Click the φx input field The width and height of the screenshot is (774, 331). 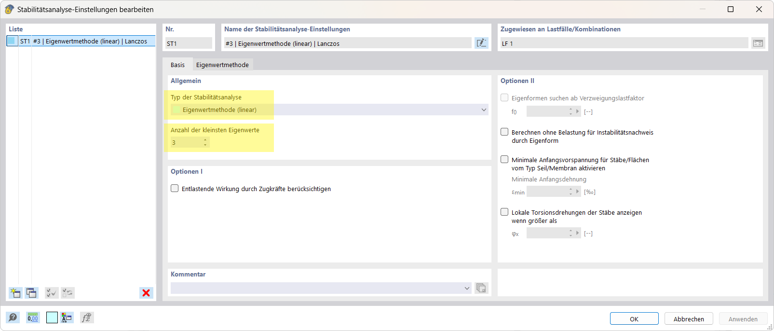point(547,233)
